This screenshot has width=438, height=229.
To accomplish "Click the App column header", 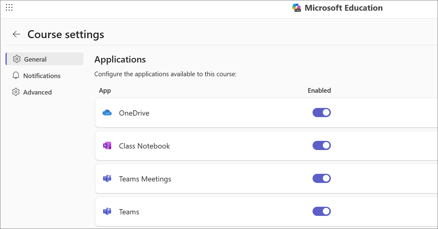I will click(105, 91).
